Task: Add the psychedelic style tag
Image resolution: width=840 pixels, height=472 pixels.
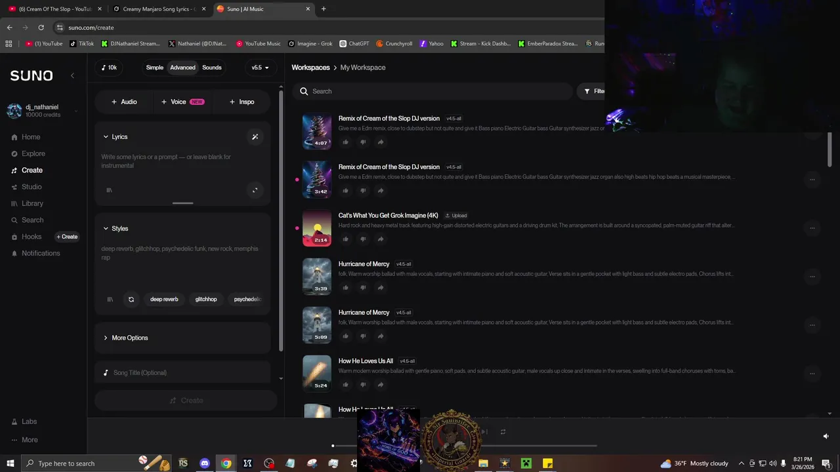Action: click(247, 300)
